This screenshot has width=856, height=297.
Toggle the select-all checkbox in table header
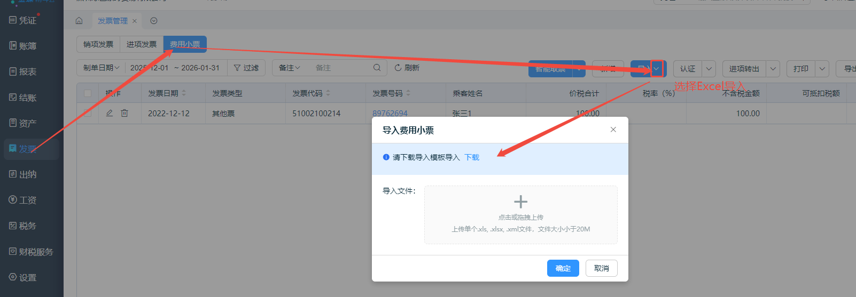click(88, 93)
